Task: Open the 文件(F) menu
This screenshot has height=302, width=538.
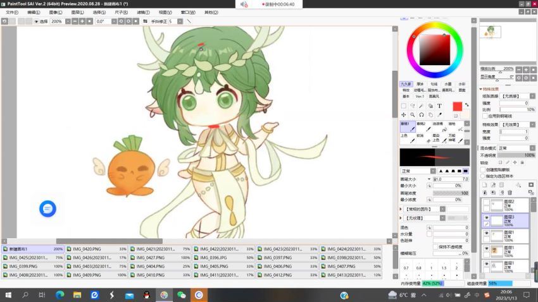Action: (x=12, y=13)
